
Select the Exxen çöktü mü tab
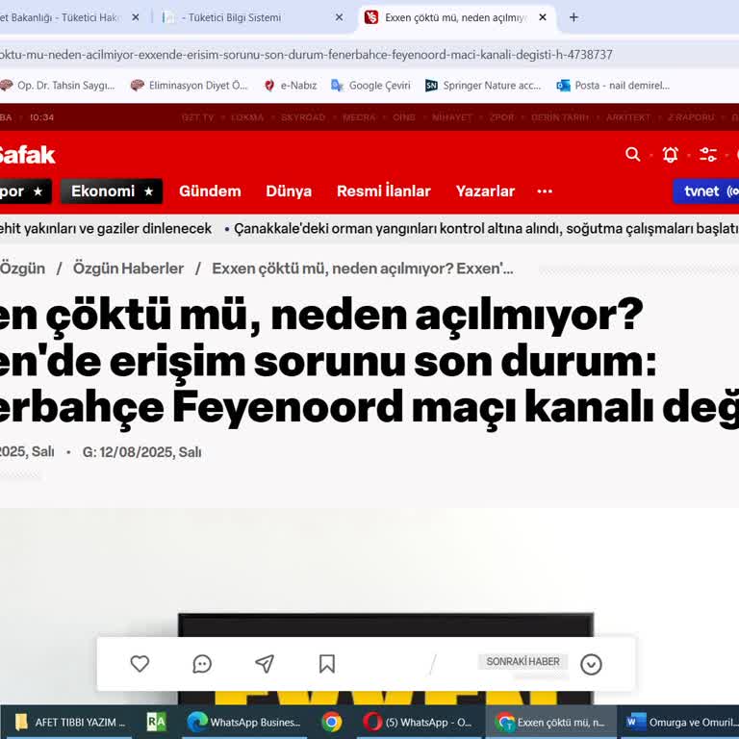457,17
